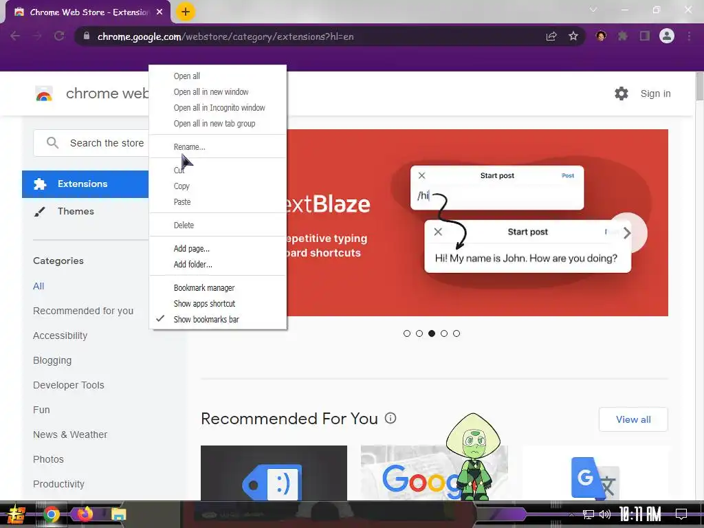This screenshot has width=704, height=528.
Task: Open Firefox from the taskbar
Action: tap(85, 514)
